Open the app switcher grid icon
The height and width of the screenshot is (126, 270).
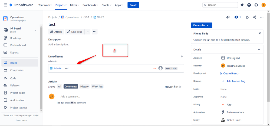click(5, 5)
